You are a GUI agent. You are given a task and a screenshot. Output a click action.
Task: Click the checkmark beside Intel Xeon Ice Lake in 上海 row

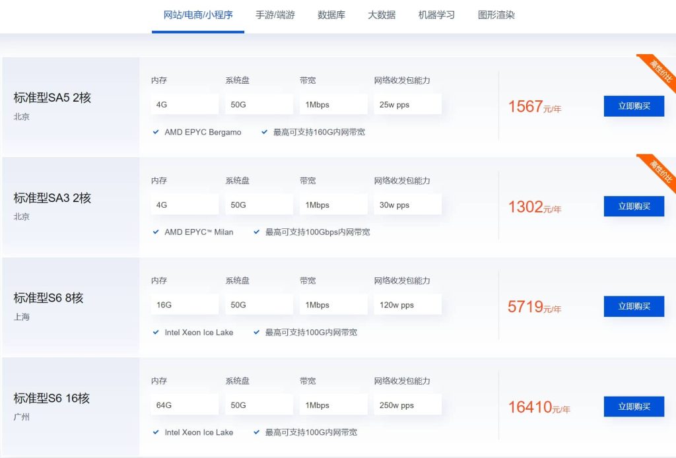pos(155,333)
